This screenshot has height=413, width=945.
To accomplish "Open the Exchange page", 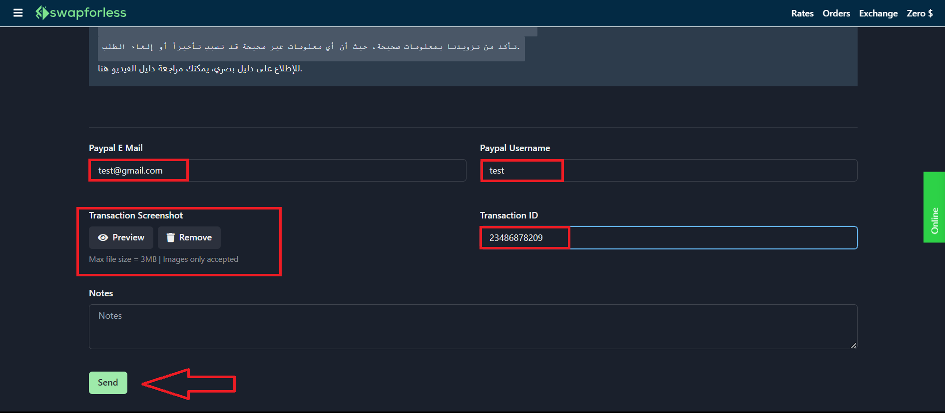I will click(x=878, y=13).
